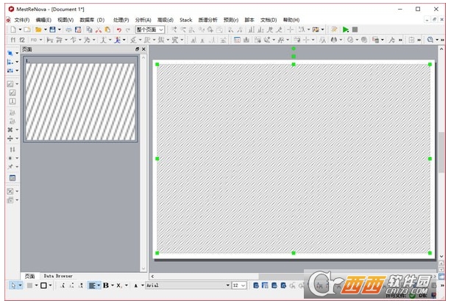Click the Print icon
The width and height of the screenshot is (451, 306).
pyautogui.click(x=68, y=29)
